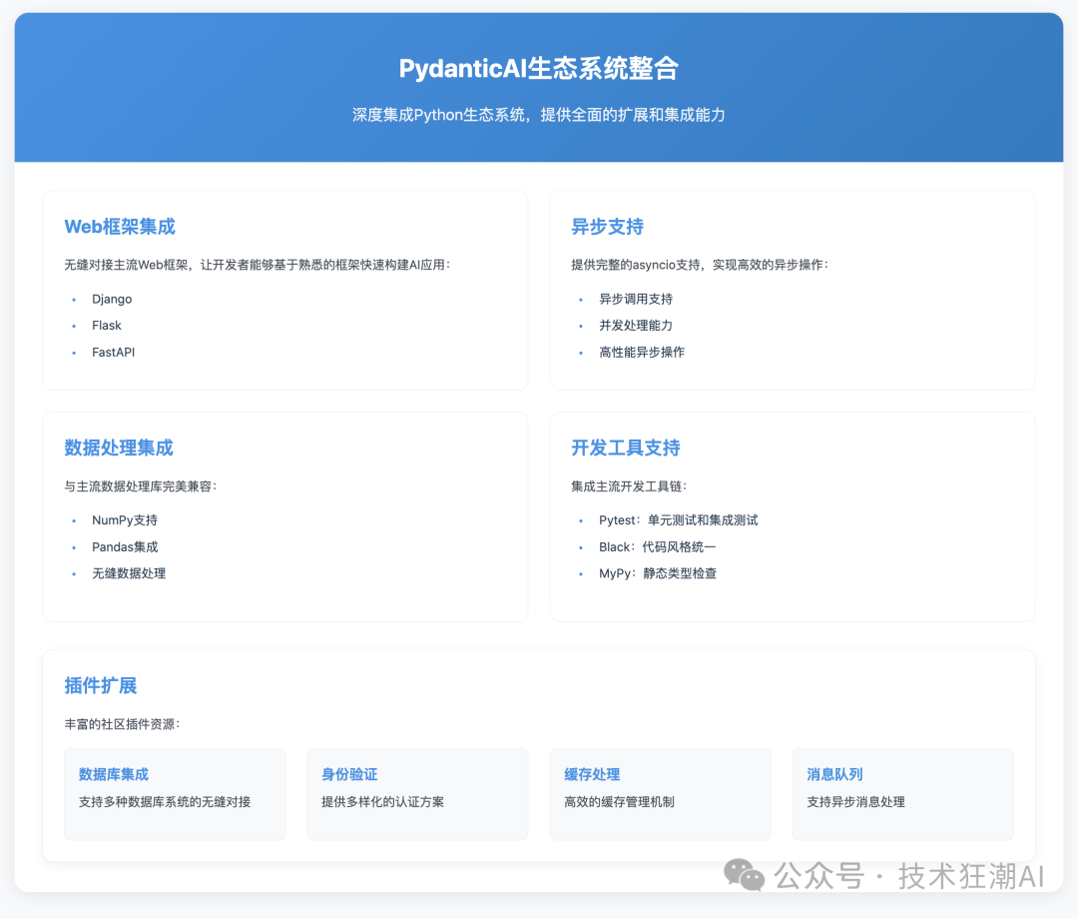Open the 开发工具支持 heading
The width and height of the screenshot is (1078, 919).
point(625,449)
